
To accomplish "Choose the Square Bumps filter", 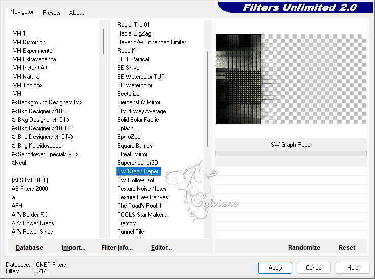I will tap(134, 146).
